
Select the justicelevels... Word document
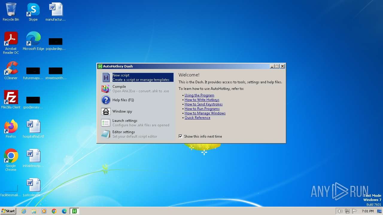coord(33,188)
